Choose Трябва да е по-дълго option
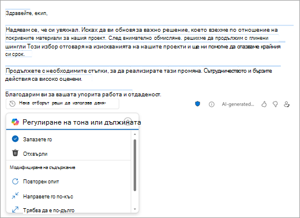Viewport: 300px width, 218px height. point(69,210)
